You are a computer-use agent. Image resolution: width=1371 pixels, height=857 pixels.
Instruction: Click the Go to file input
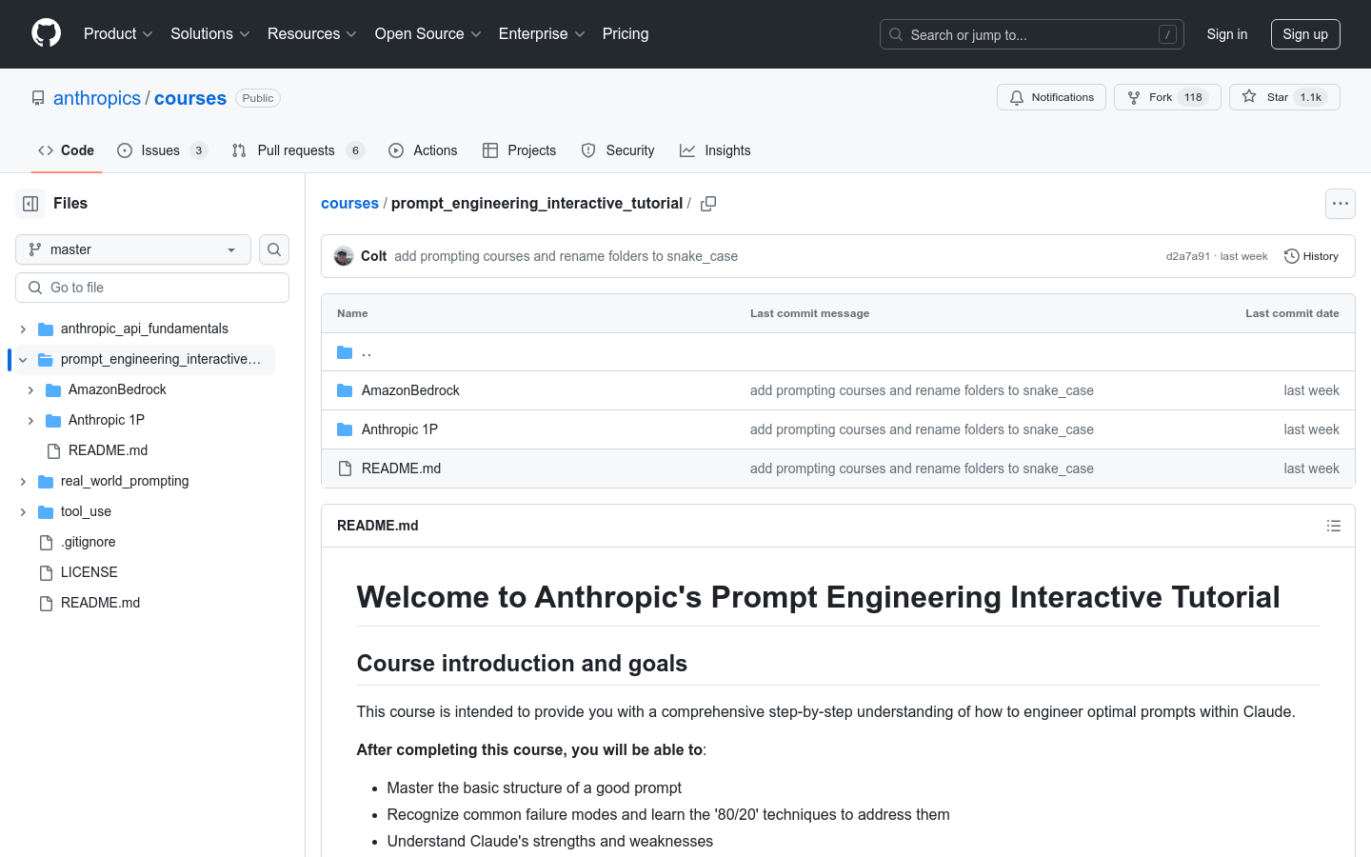coord(152,288)
